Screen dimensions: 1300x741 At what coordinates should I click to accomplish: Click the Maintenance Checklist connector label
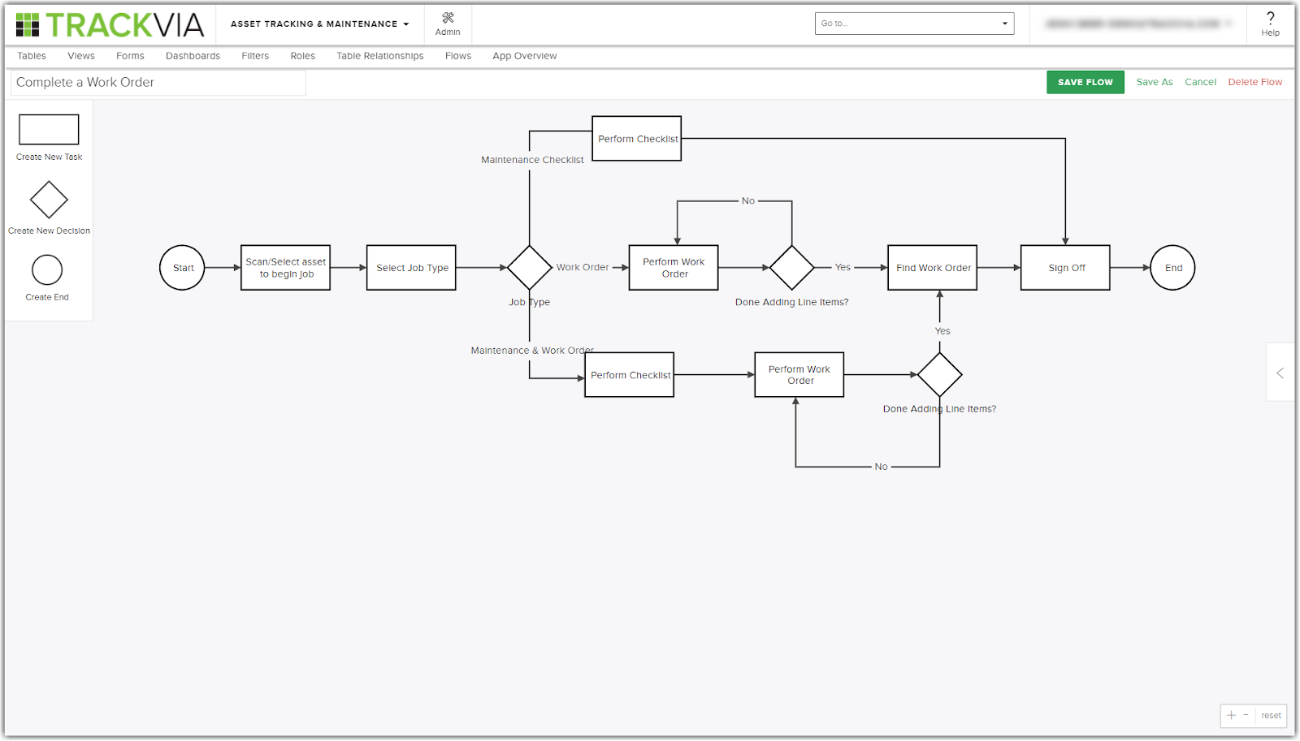coord(532,160)
